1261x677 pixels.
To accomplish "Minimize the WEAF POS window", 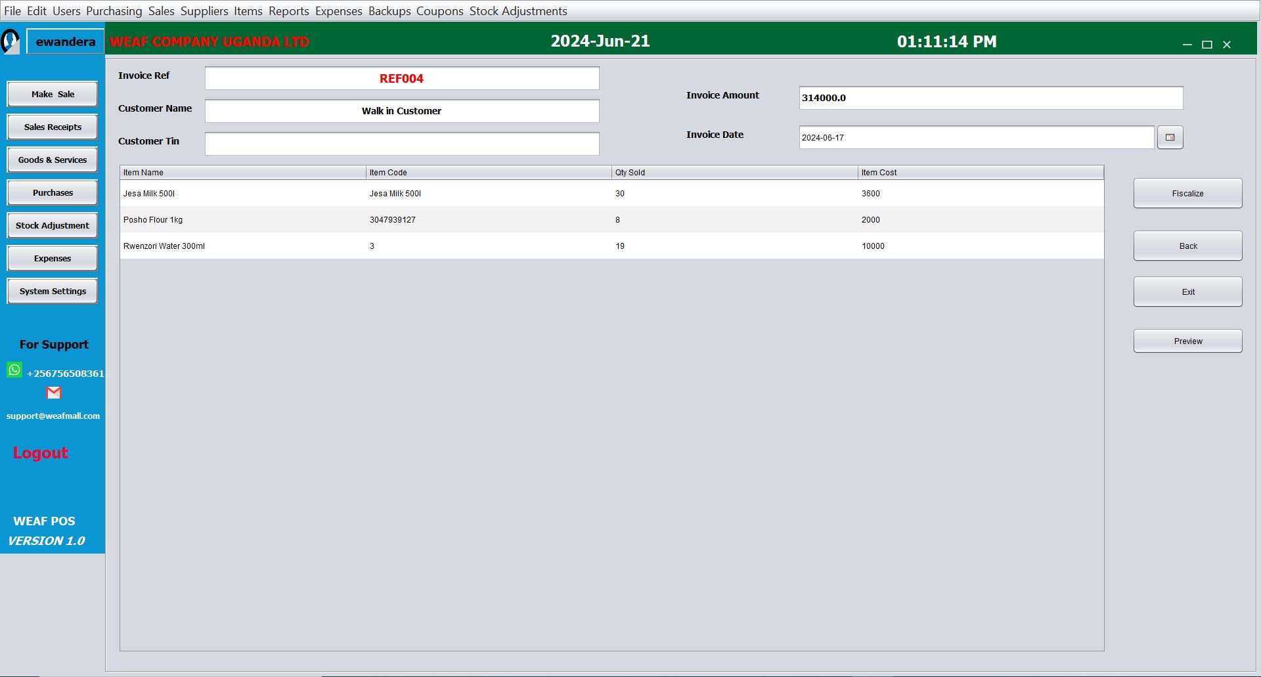I will point(1187,45).
